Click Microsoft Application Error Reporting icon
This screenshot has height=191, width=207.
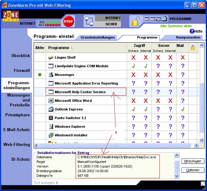(51, 83)
